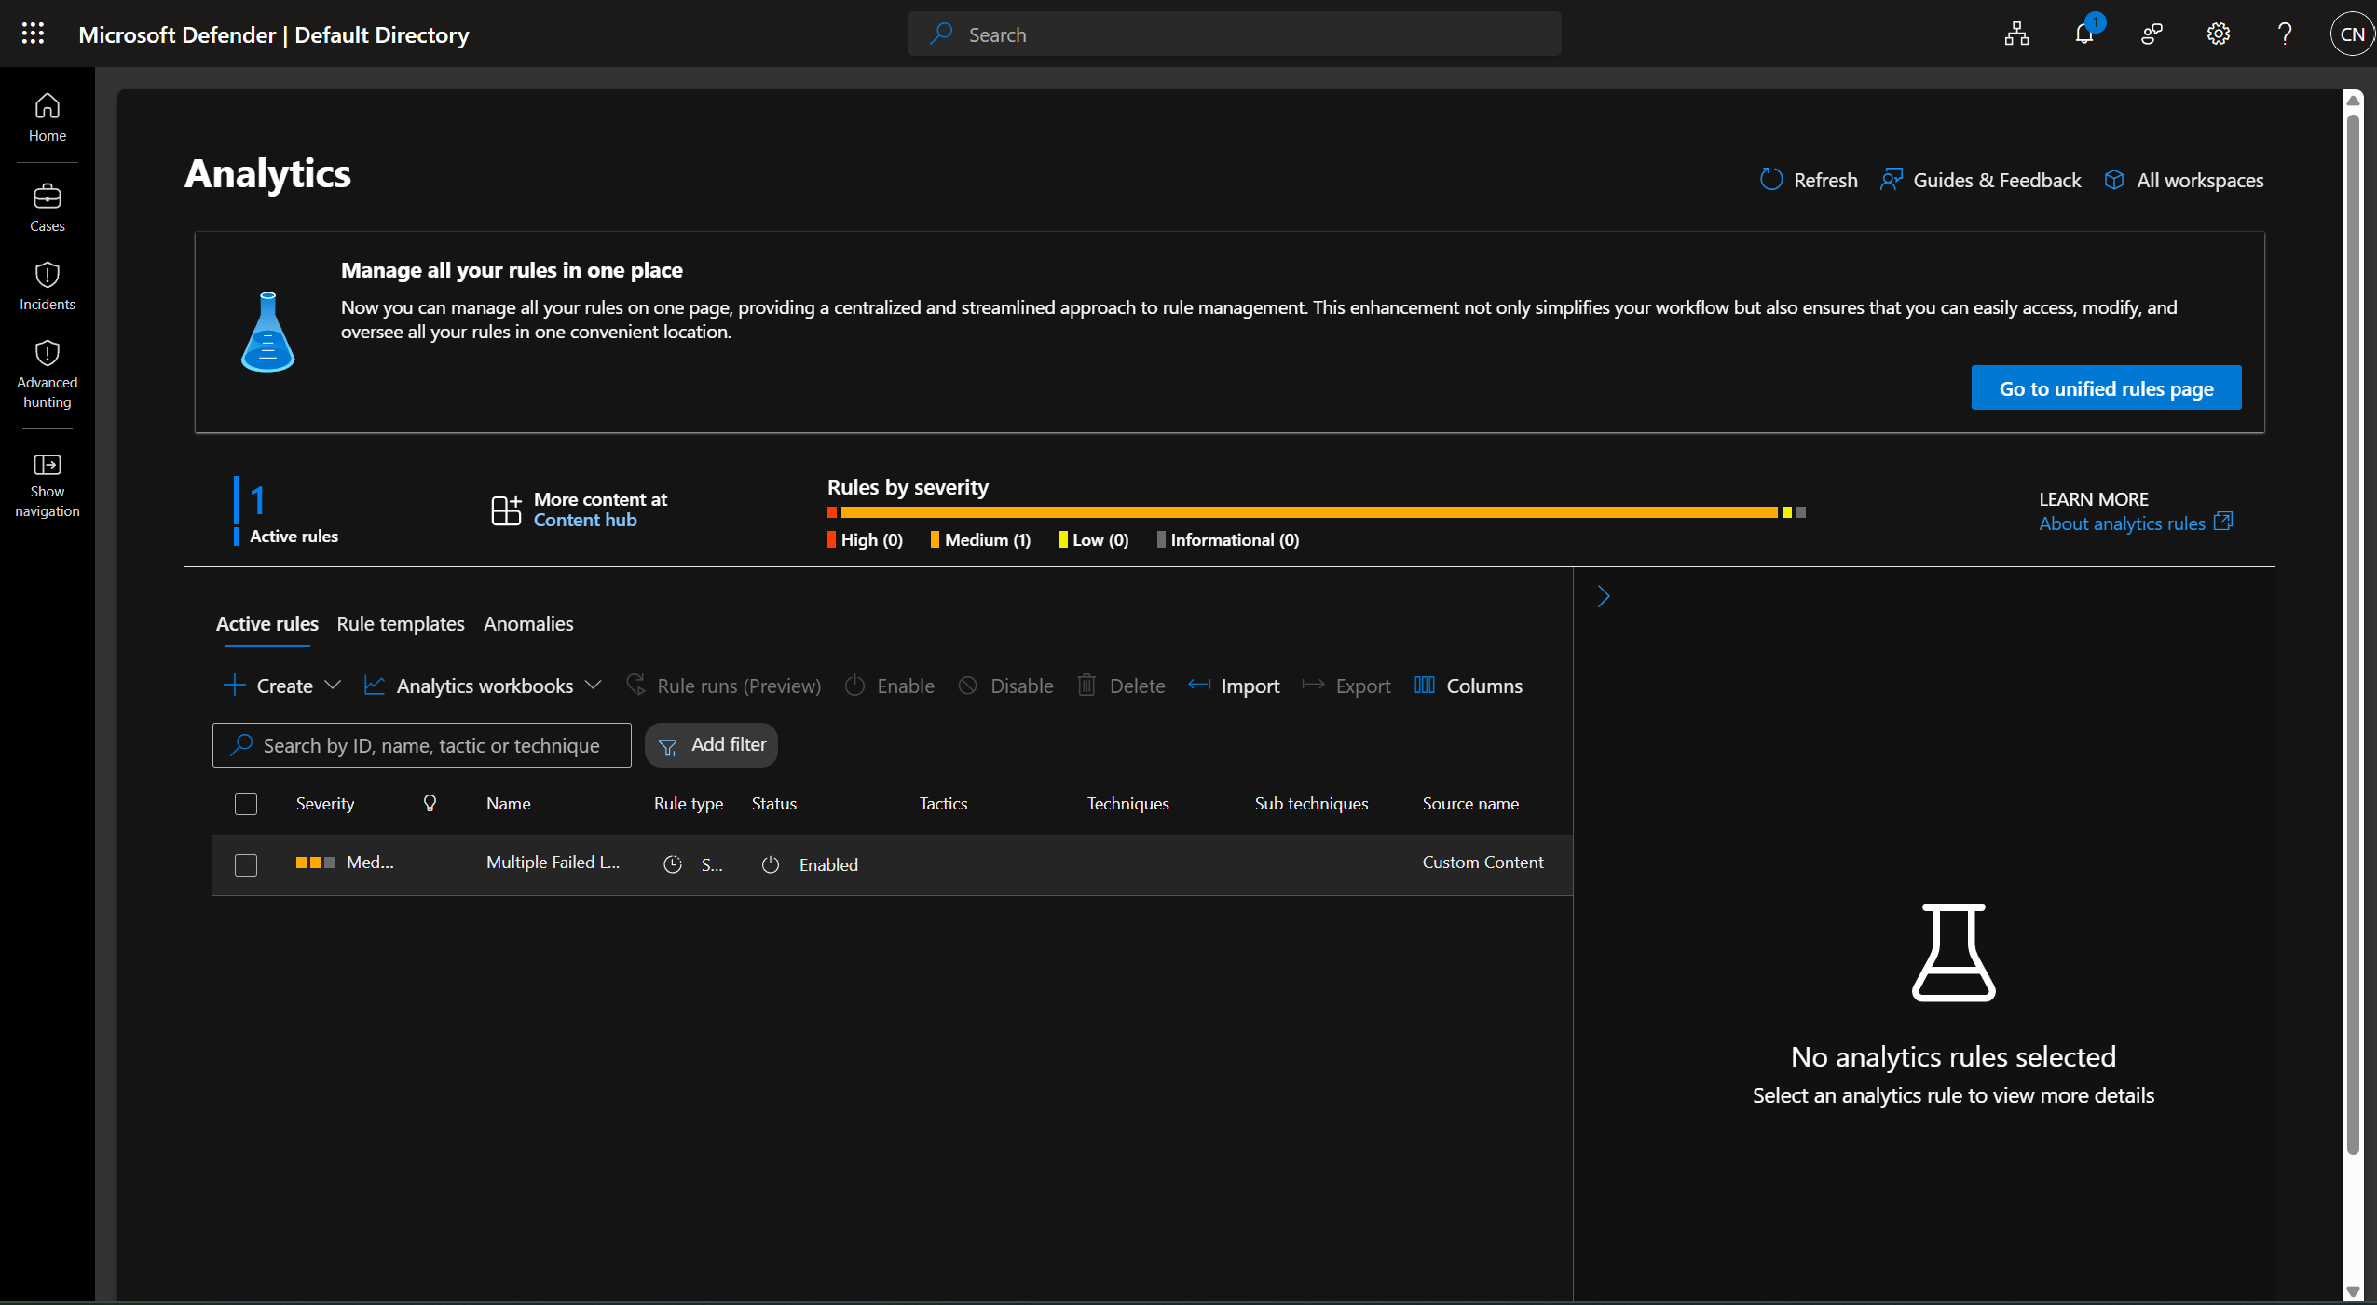Click the Disable toolbar button
The width and height of the screenshot is (2377, 1305).
point(1005,686)
